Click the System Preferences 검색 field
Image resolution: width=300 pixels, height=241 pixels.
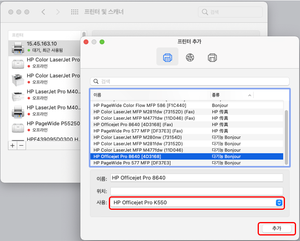point(230,12)
